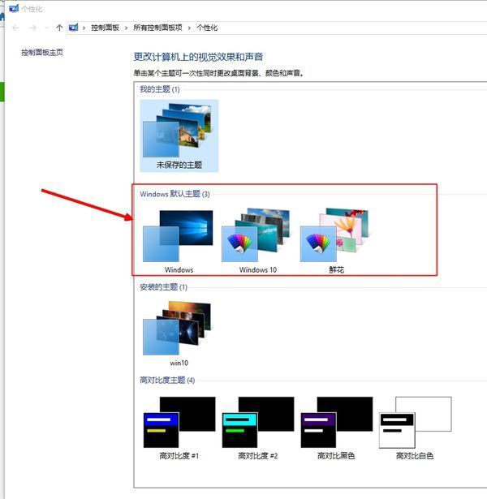Image resolution: width=487 pixels, height=499 pixels.
Task: Click 个性化 breadcrumb item
Action: 207,28
